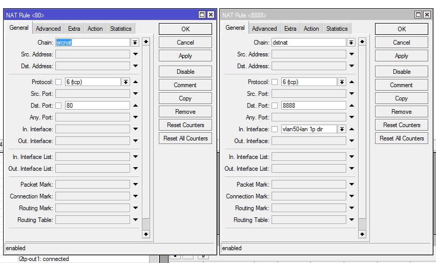Expand Out. Interface List in NAT Rule <8888>
The width and height of the screenshot is (436, 263).
pyautogui.click(x=351, y=168)
